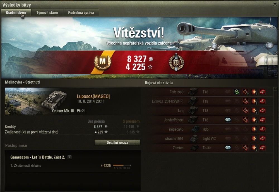Switch to Týmové skóre tab
The image size is (279, 192).
coord(47,13)
